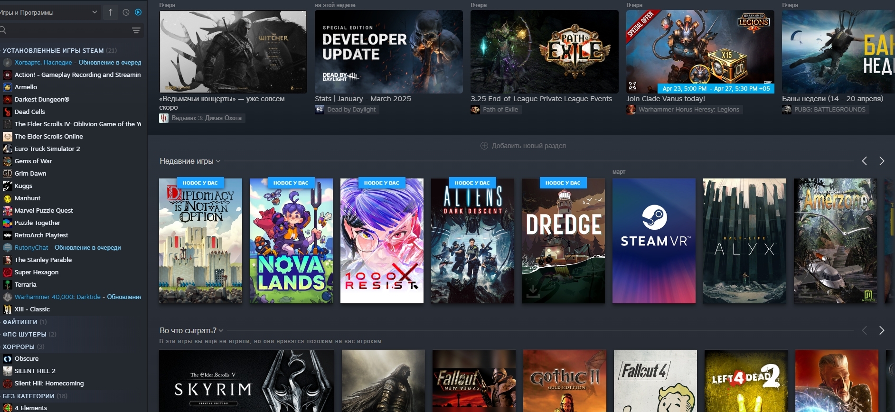This screenshot has height=412, width=895.
Task: Select RutonyChat in the library list
Action: (x=68, y=247)
